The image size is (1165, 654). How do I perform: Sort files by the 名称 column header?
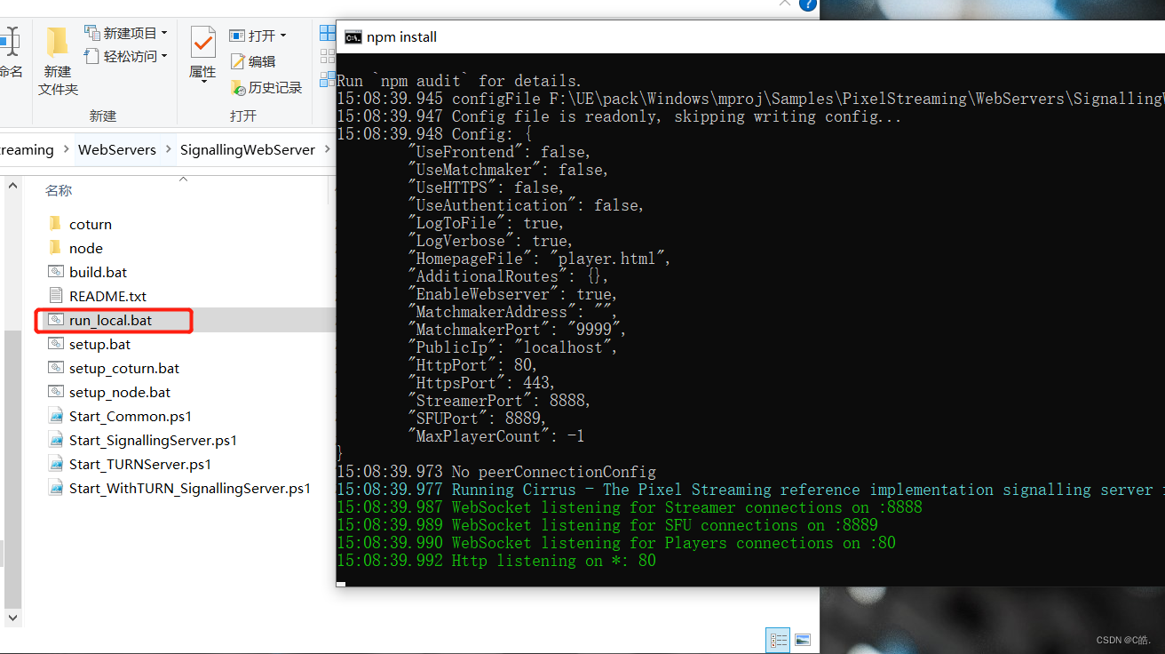coord(59,190)
